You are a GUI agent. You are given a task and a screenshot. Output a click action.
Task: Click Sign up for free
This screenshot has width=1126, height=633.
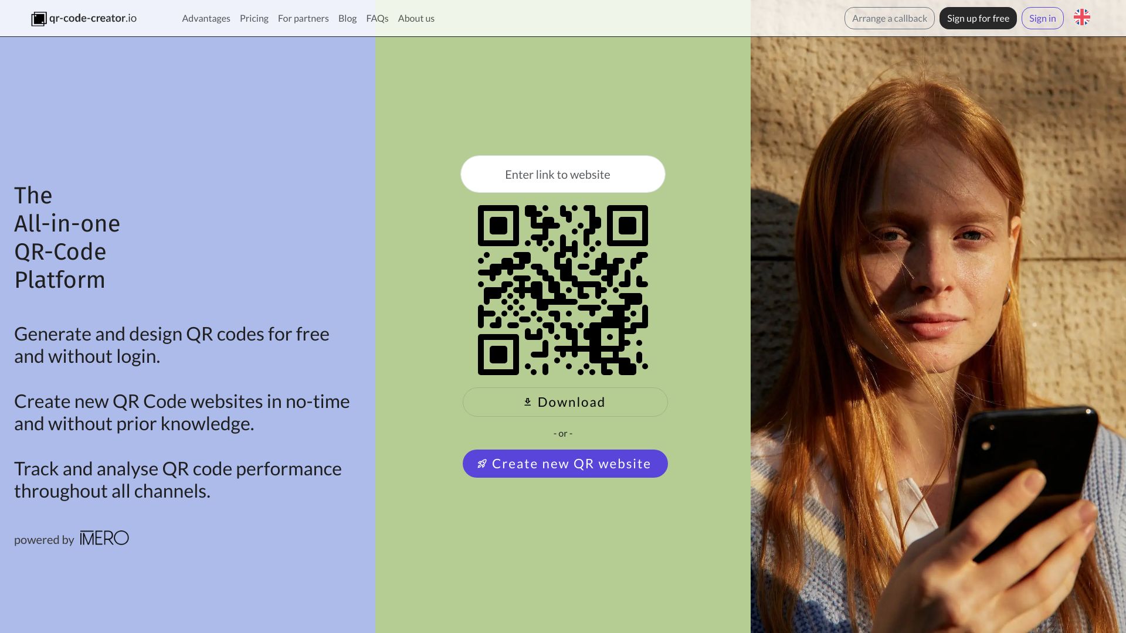pyautogui.click(x=978, y=18)
